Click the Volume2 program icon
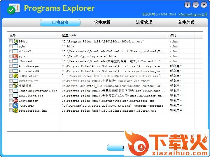Image resolution: width=210 pixels, height=157 pixels. tap(16, 51)
